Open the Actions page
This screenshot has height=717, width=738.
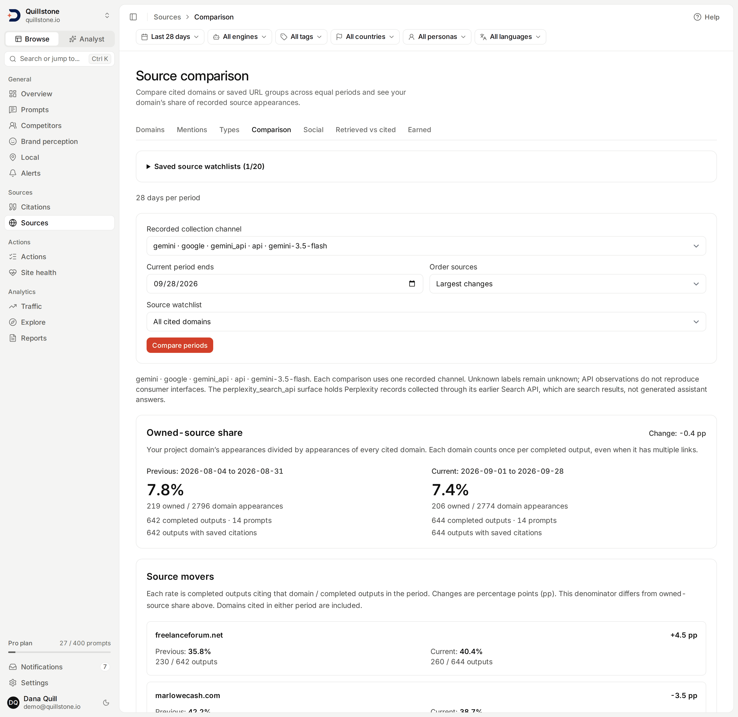(59, 256)
